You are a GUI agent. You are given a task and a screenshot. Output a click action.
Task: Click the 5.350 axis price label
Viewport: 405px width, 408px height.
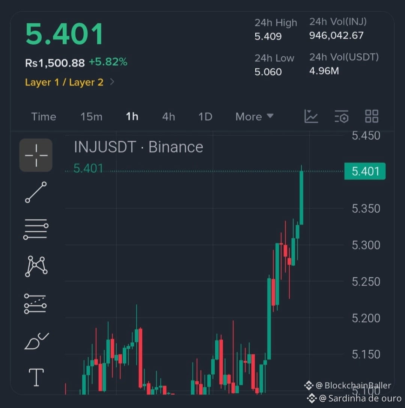(x=366, y=209)
